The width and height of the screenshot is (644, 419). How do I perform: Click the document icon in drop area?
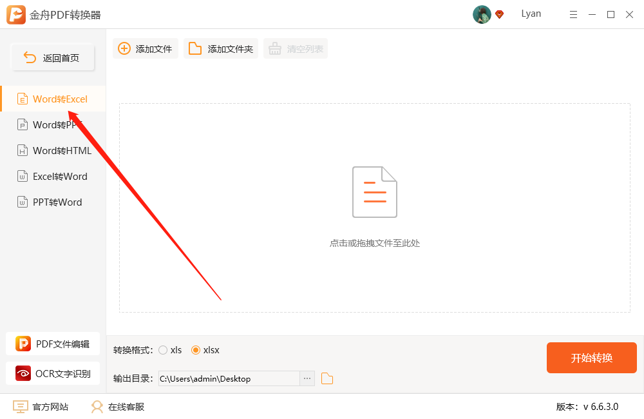[375, 192]
